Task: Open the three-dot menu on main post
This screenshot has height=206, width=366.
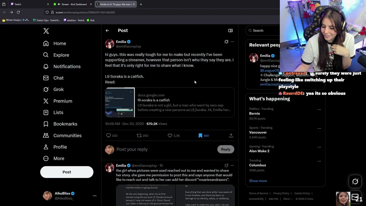Action: 232,42
